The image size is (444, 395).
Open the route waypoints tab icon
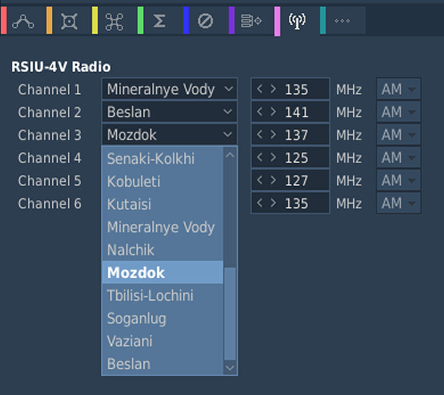[23, 21]
